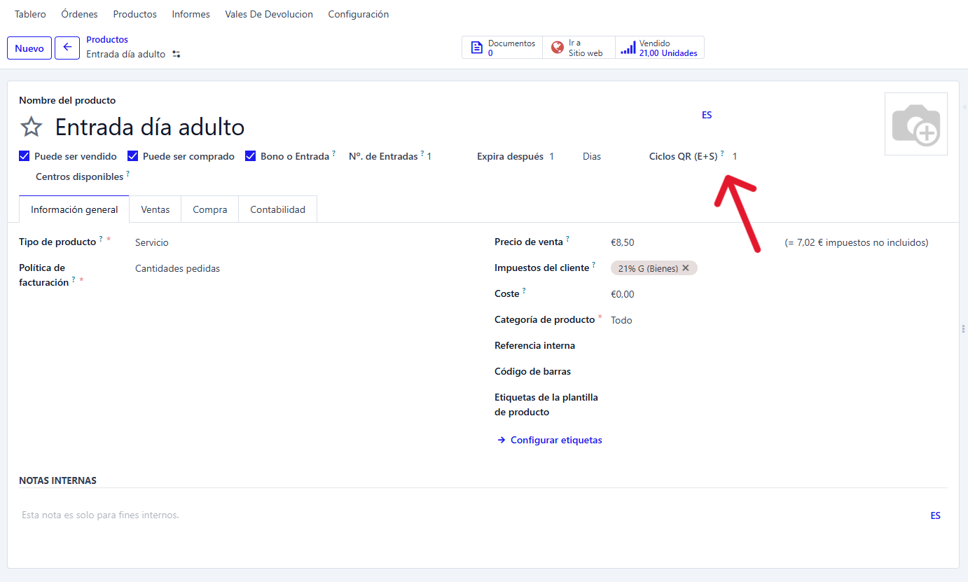
Task: Open the Categoría de producto dropdown
Action: pyautogui.click(x=700, y=320)
